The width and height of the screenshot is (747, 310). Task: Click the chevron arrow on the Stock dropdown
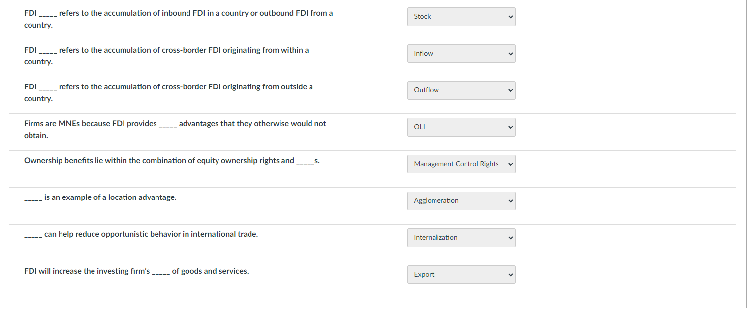[510, 17]
